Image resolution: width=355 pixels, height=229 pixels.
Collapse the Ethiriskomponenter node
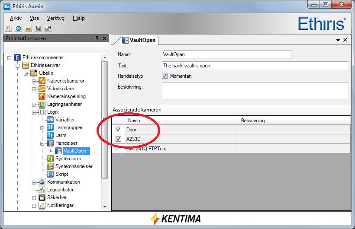(9, 58)
